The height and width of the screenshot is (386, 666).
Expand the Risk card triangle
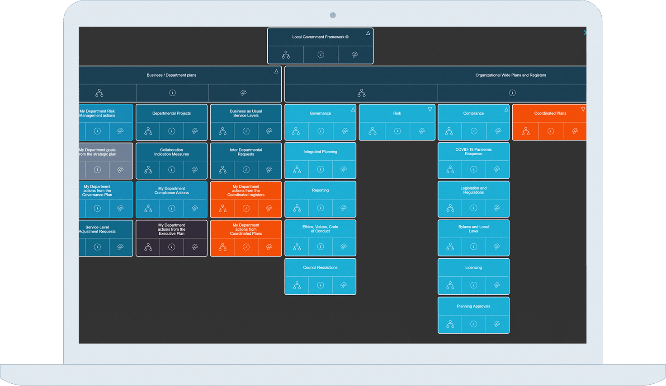coord(430,109)
